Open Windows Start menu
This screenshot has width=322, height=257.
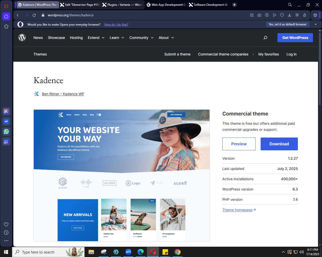pos(6,252)
